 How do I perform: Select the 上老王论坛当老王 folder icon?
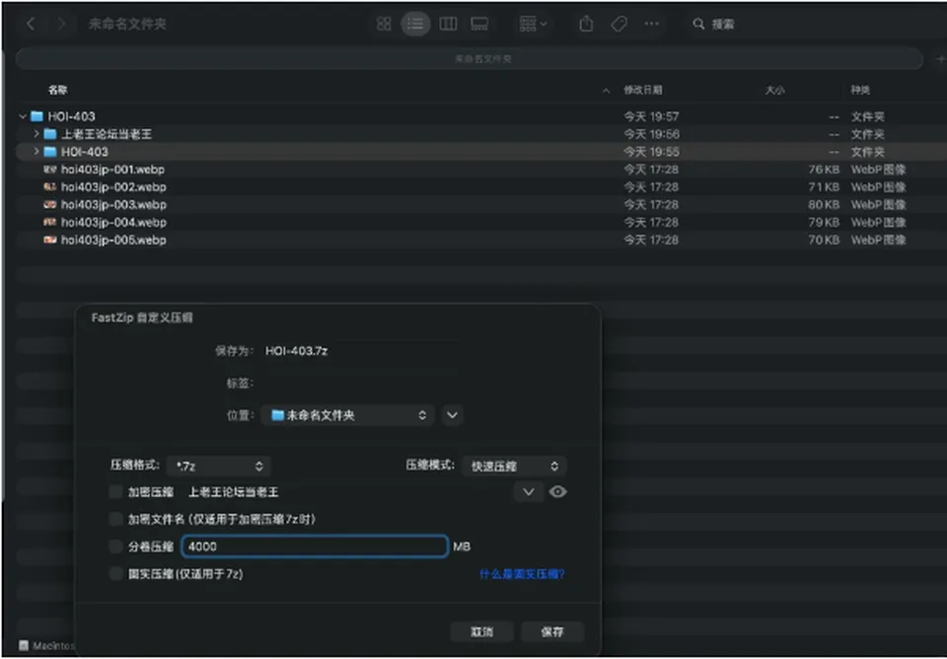50,134
